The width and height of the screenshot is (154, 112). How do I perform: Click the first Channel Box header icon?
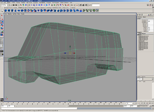pyautogui.click(x=138, y=15)
